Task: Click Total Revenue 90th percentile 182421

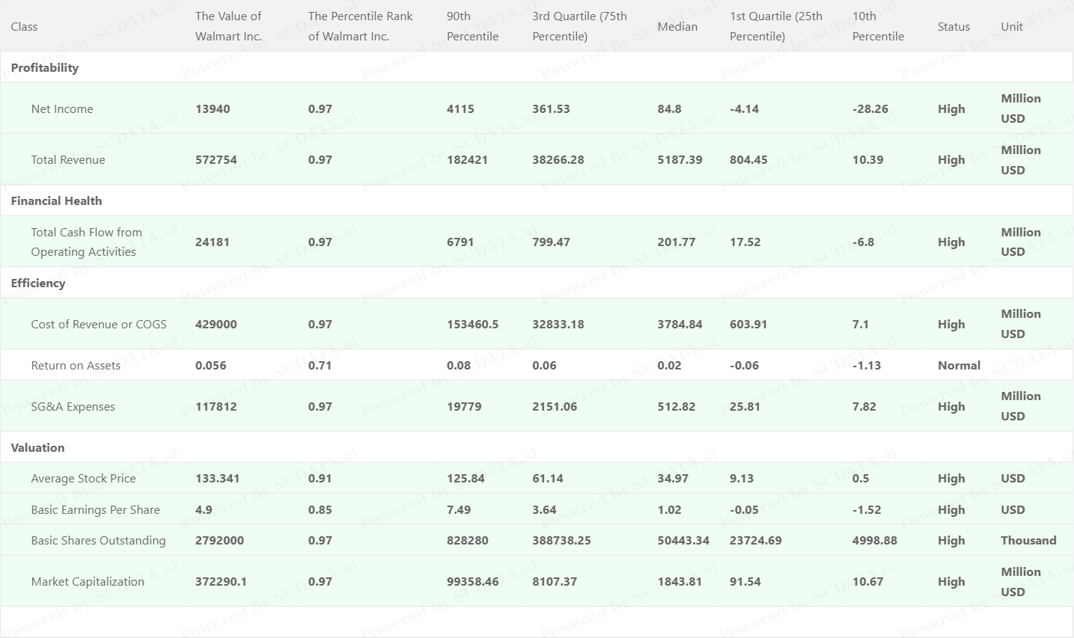Action: click(467, 159)
